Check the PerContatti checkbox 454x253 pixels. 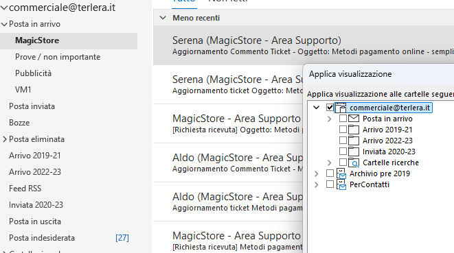330,184
